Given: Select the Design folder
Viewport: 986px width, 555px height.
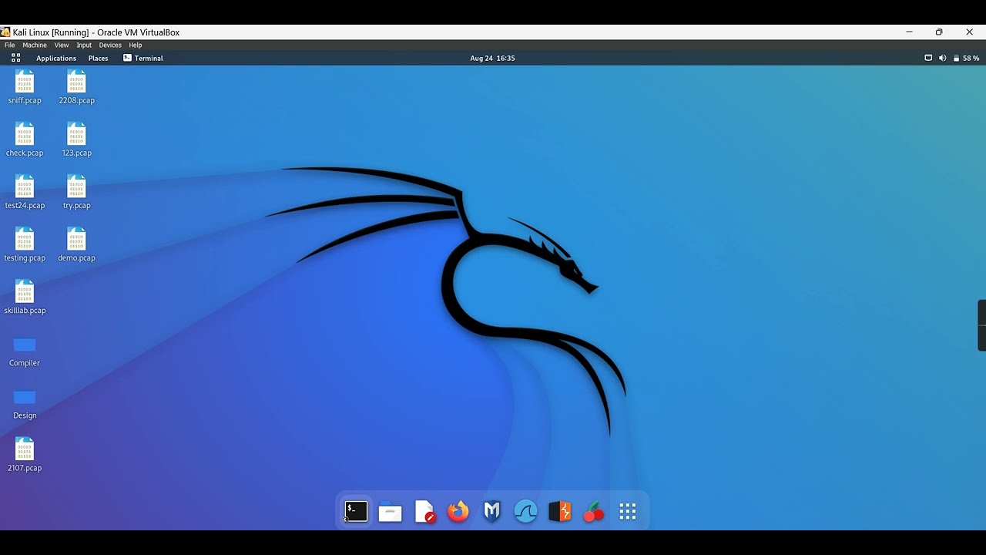Looking at the screenshot, I should 25,403.
